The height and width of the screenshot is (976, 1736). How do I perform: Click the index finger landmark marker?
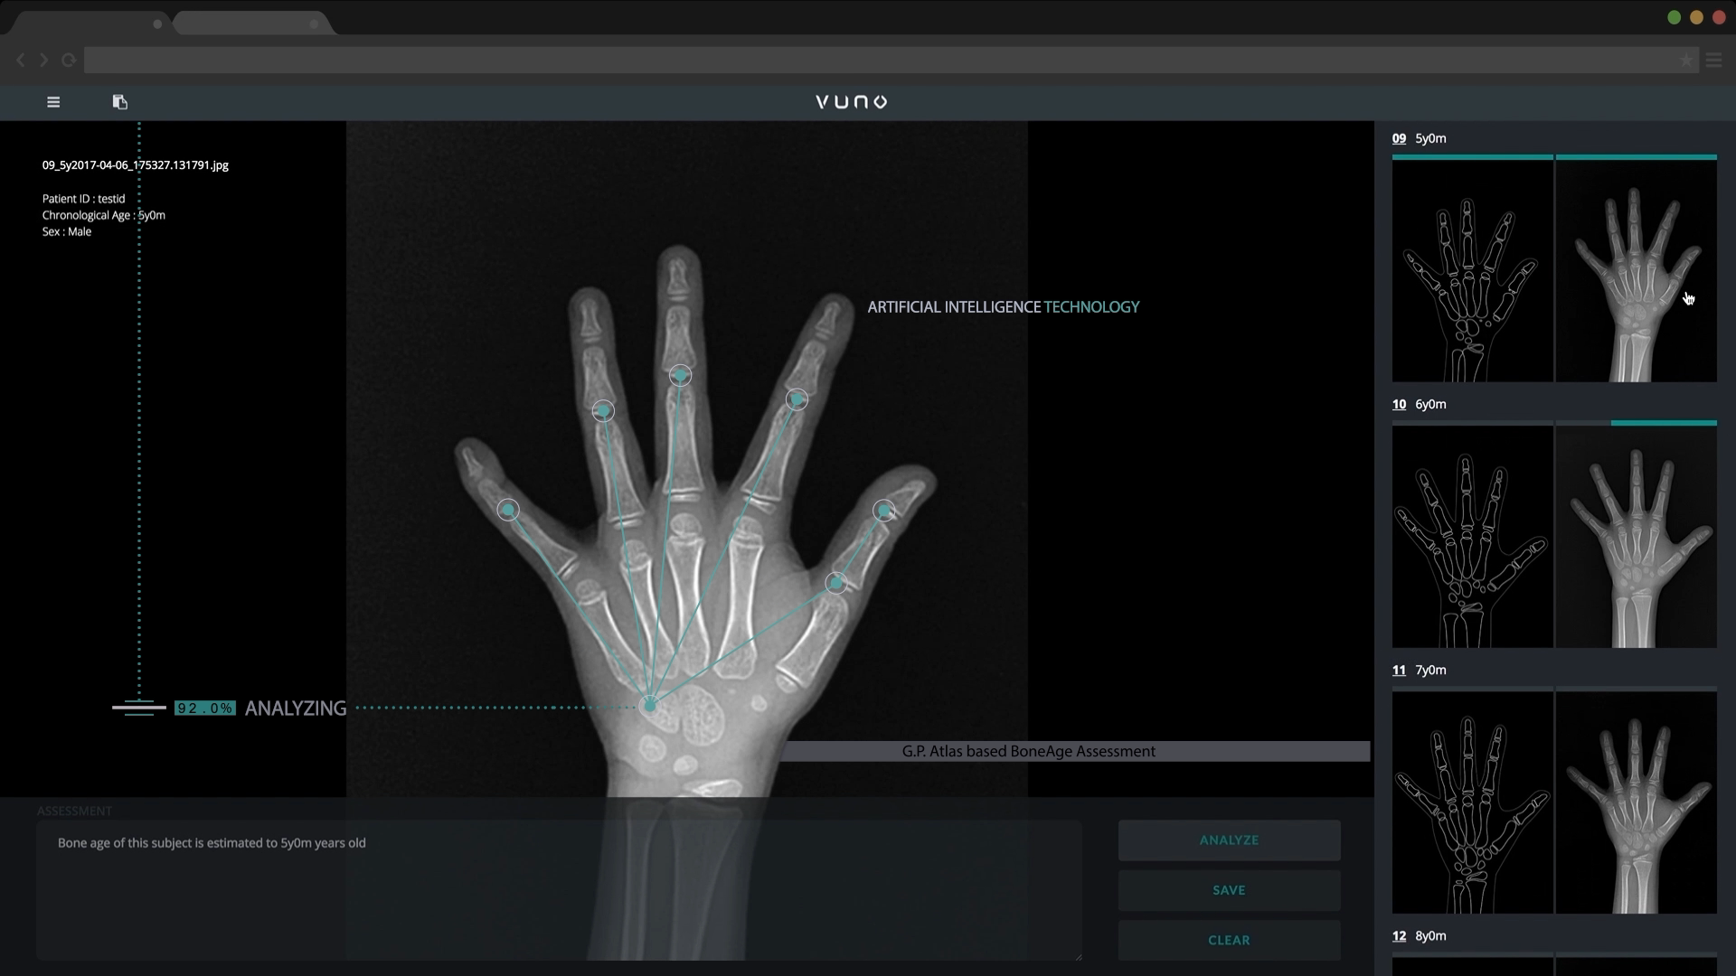797,399
